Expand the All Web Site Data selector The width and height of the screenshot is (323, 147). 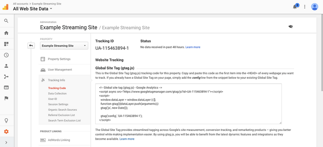click(x=33, y=9)
